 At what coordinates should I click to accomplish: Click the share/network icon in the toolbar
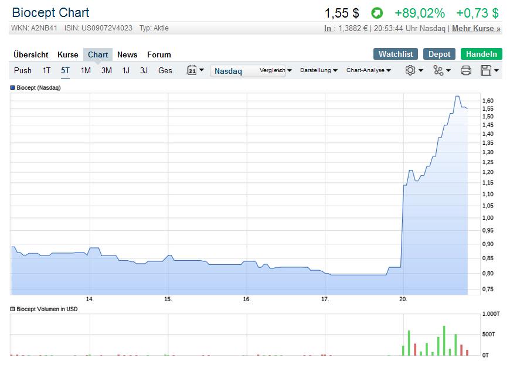click(x=438, y=70)
